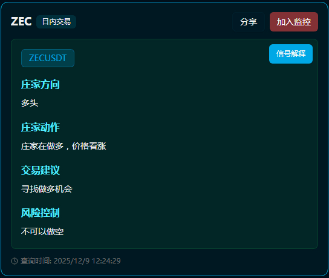The height and width of the screenshot is (278, 329).
Task: Select the 风险控制 section heading
Action: coord(41,213)
